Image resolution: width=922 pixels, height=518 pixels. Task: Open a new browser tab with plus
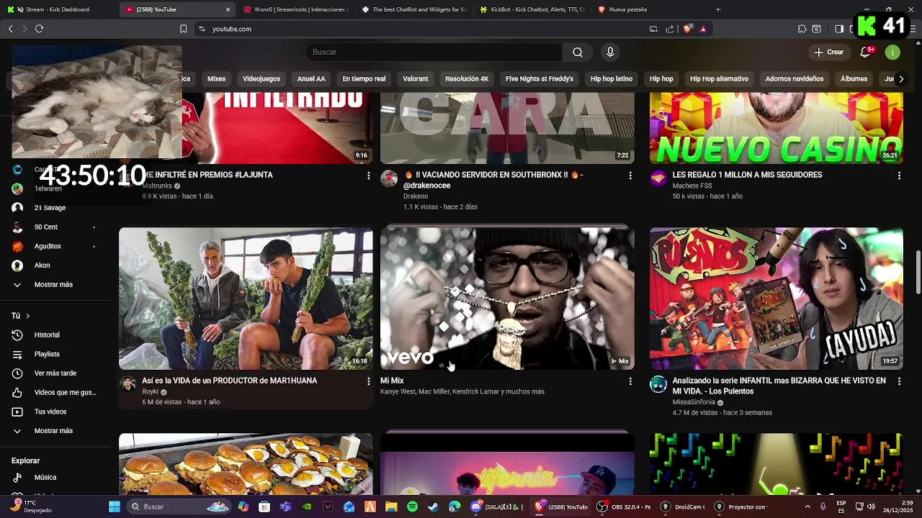[x=718, y=9]
